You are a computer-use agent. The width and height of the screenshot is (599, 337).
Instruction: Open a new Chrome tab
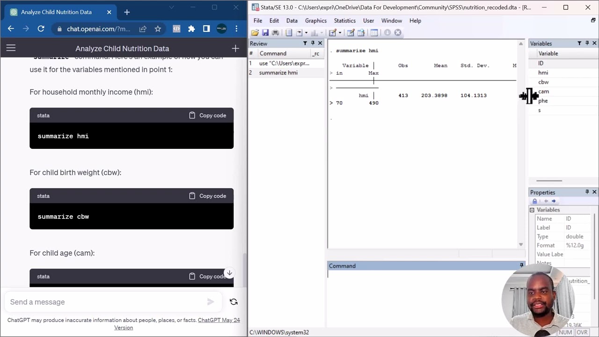click(x=127, y=12)
